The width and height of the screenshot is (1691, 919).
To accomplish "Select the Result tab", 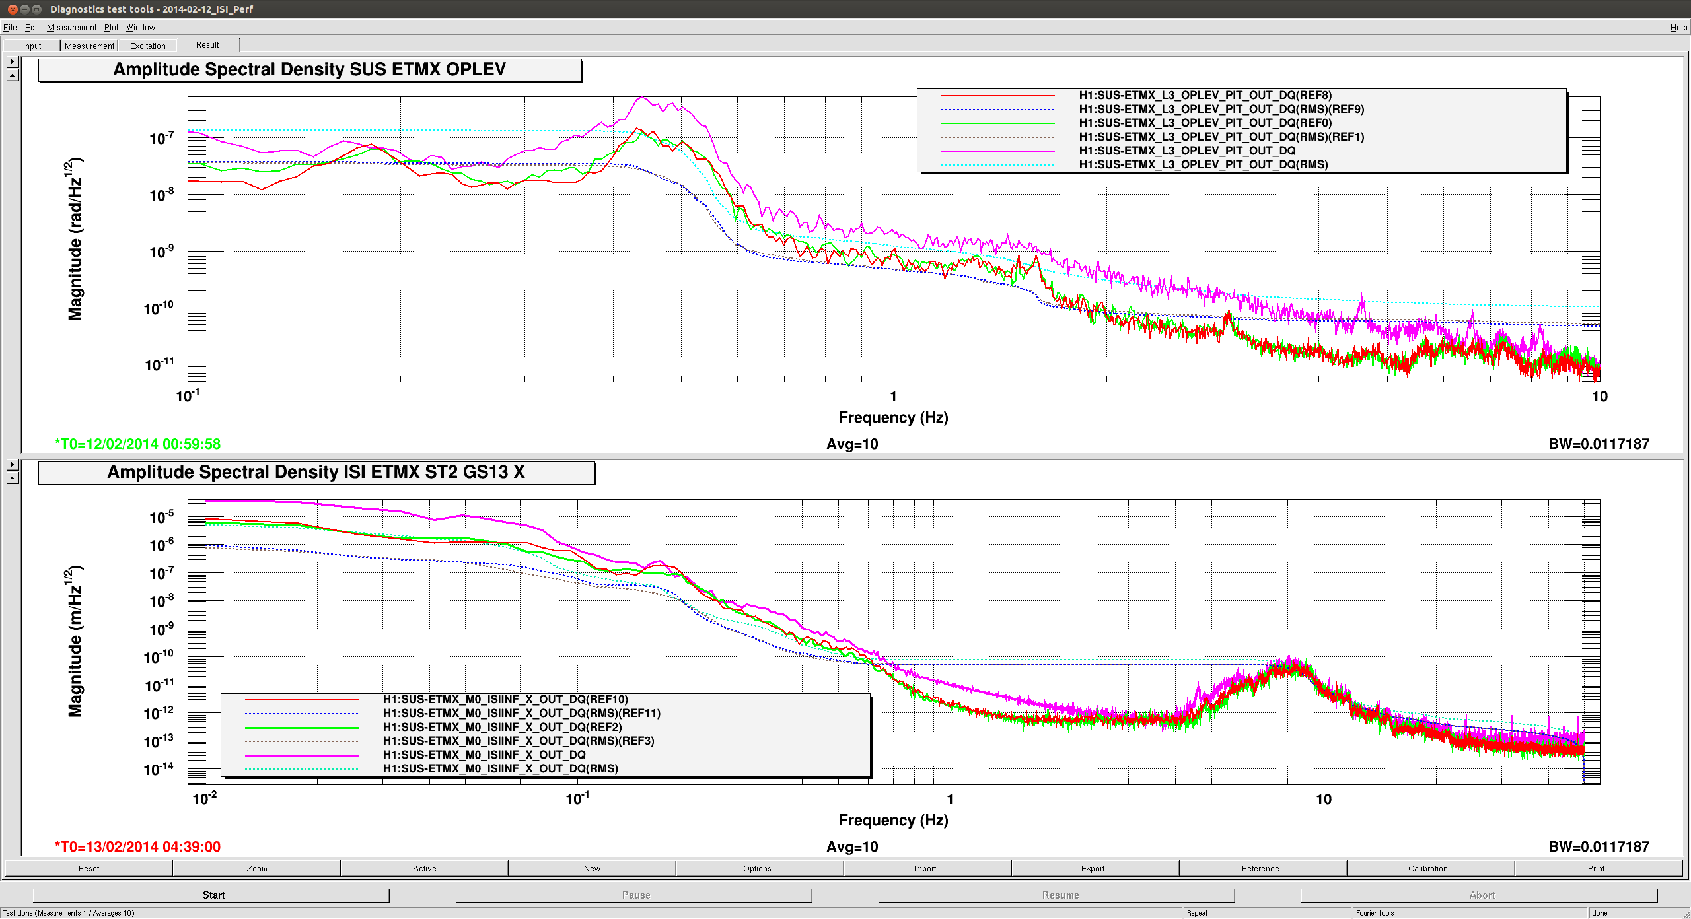I will (x=207, y=45).
